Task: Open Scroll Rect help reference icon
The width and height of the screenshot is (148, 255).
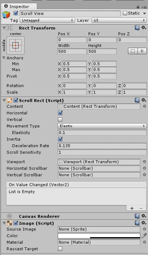Action: (137, 100)
